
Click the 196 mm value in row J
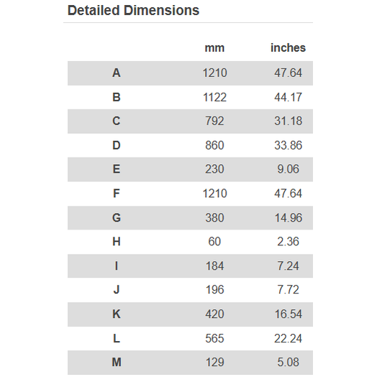click(214, 289)
